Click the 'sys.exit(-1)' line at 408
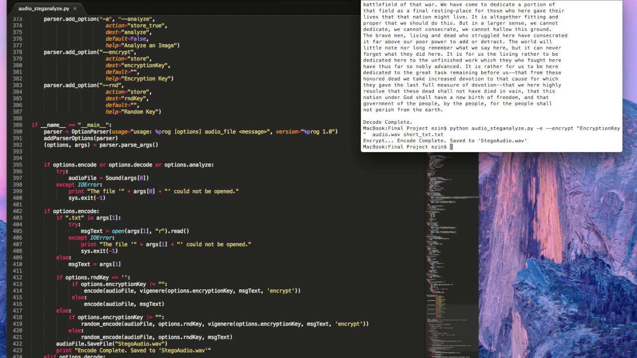Viewport: 637px width, 358px height. coord(99,251)
